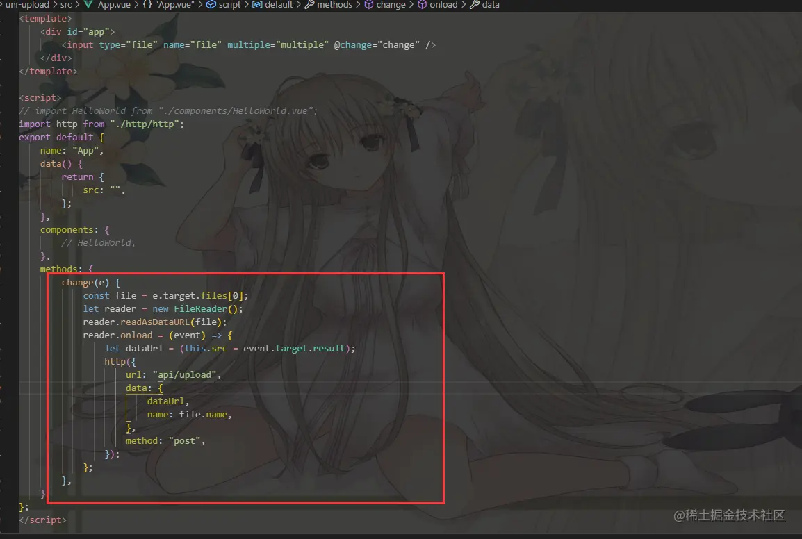Click the wrench icon beside data
The height and width of the screenshot is (539, 802).
coord(474,5)
